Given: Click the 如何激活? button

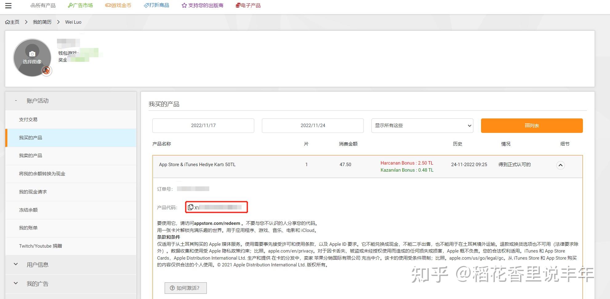Looking at the screenshot, I should pos(186,288).
